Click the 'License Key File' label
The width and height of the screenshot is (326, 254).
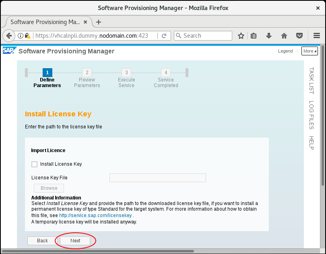pos(50,178)
